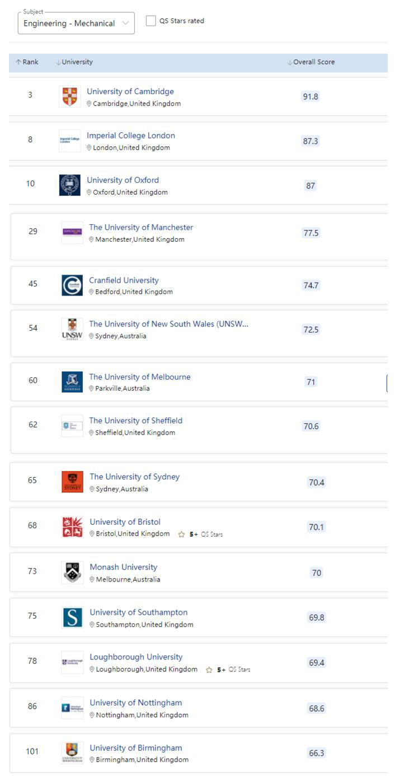Viewport: 395px width, 780px height.
Task: Click the Monash University shield logo
Action: coord(72,573)
